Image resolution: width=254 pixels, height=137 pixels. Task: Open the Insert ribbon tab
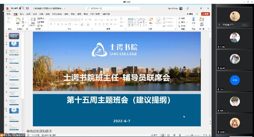coord(22,14)
